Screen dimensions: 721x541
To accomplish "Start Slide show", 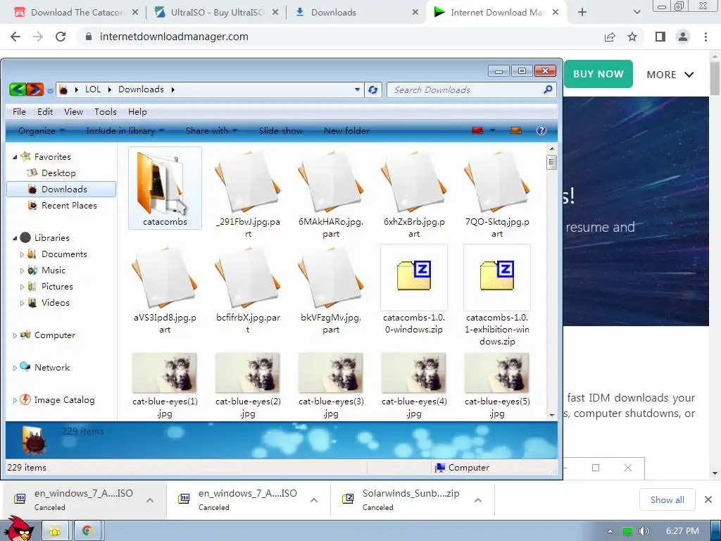I will pyautogui.click(x=280, y=130).
